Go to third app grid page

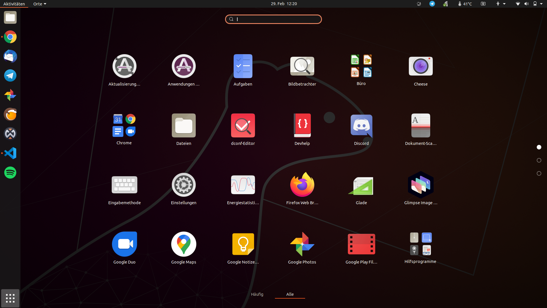(539, 173)
